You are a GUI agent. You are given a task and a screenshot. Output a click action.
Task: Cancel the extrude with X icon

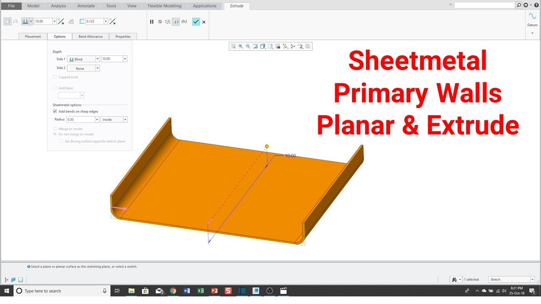pos(204,22)
